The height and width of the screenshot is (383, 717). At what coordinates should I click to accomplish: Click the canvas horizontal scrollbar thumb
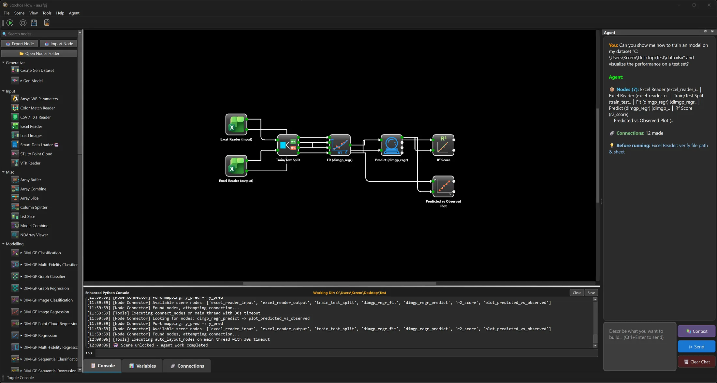(340, 283)
